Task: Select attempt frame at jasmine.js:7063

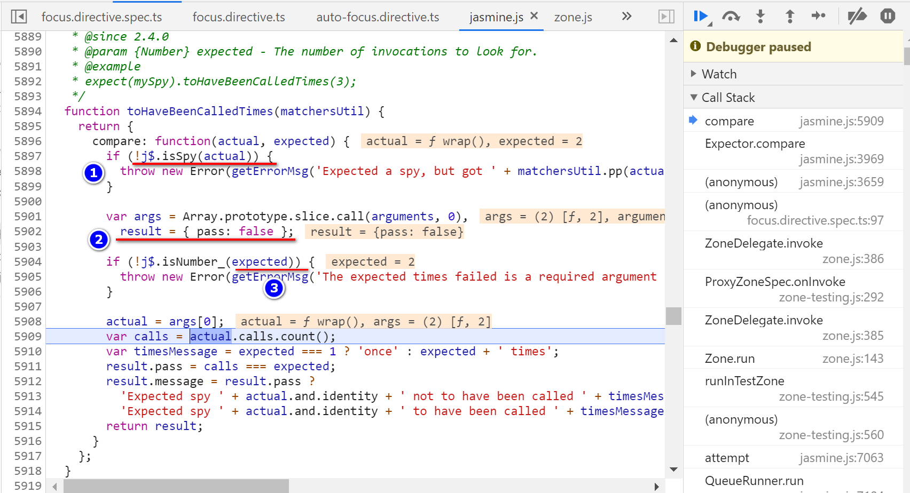Action: tap(793, 458)
